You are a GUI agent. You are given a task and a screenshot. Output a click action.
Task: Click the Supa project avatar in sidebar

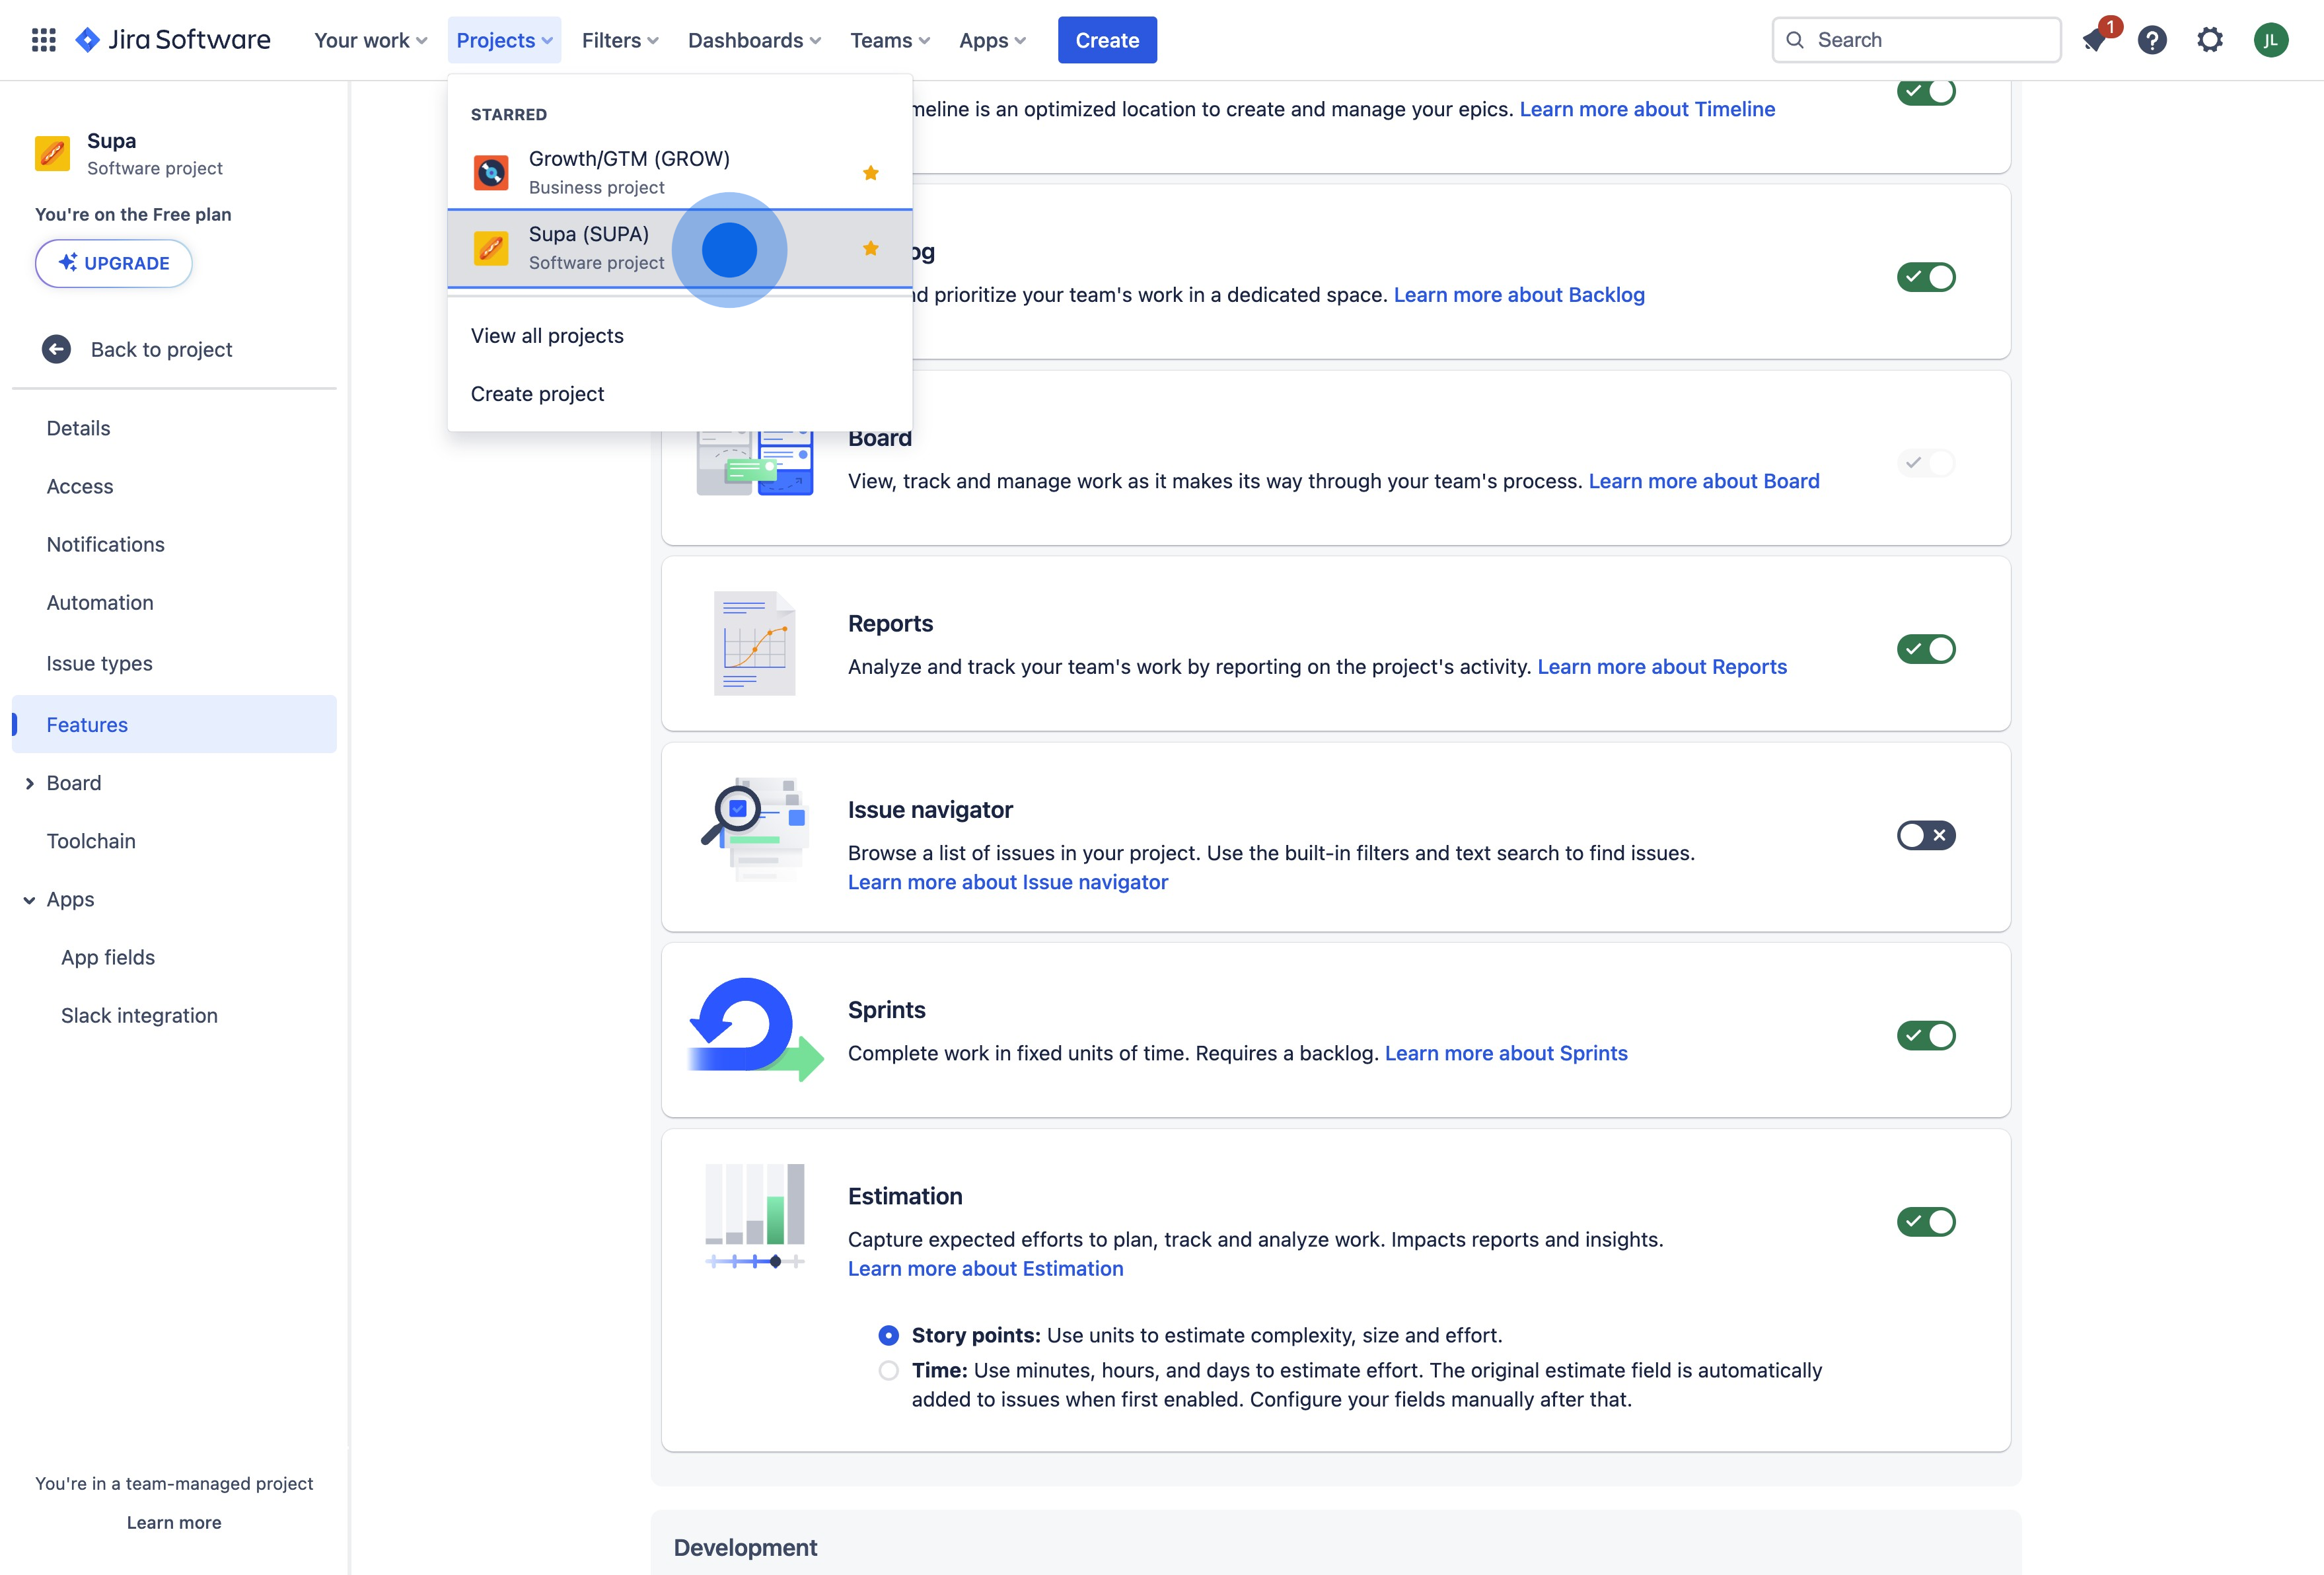(x=52, y=154)
